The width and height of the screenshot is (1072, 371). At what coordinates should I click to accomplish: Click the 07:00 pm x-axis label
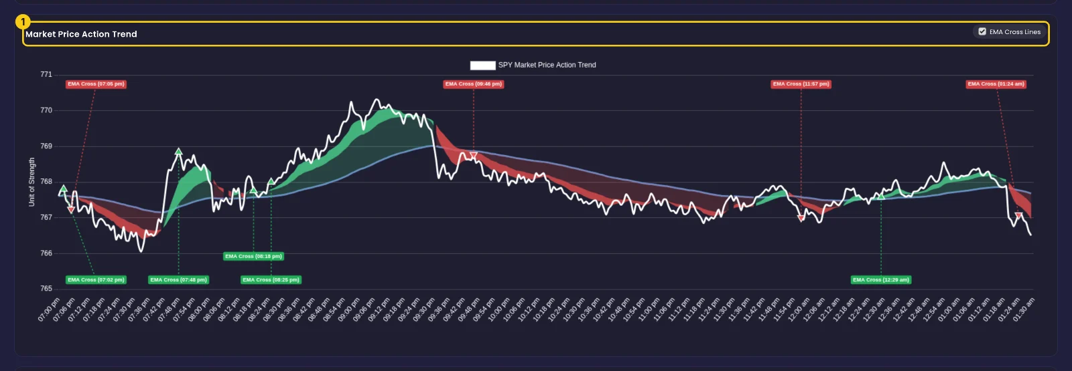click(50, 310)
